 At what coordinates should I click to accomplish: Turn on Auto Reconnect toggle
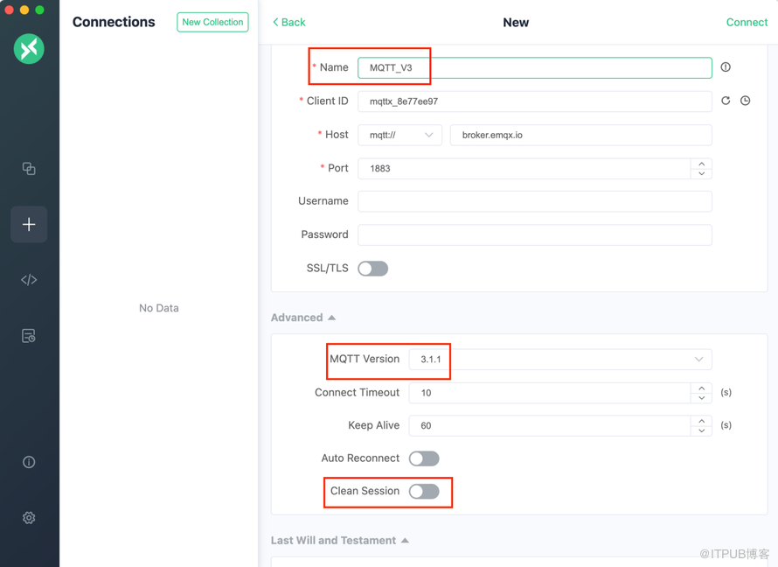point(424,458)
